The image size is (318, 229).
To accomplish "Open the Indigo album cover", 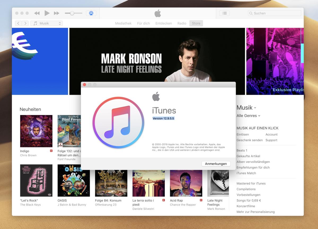I will tap(36, 131).
